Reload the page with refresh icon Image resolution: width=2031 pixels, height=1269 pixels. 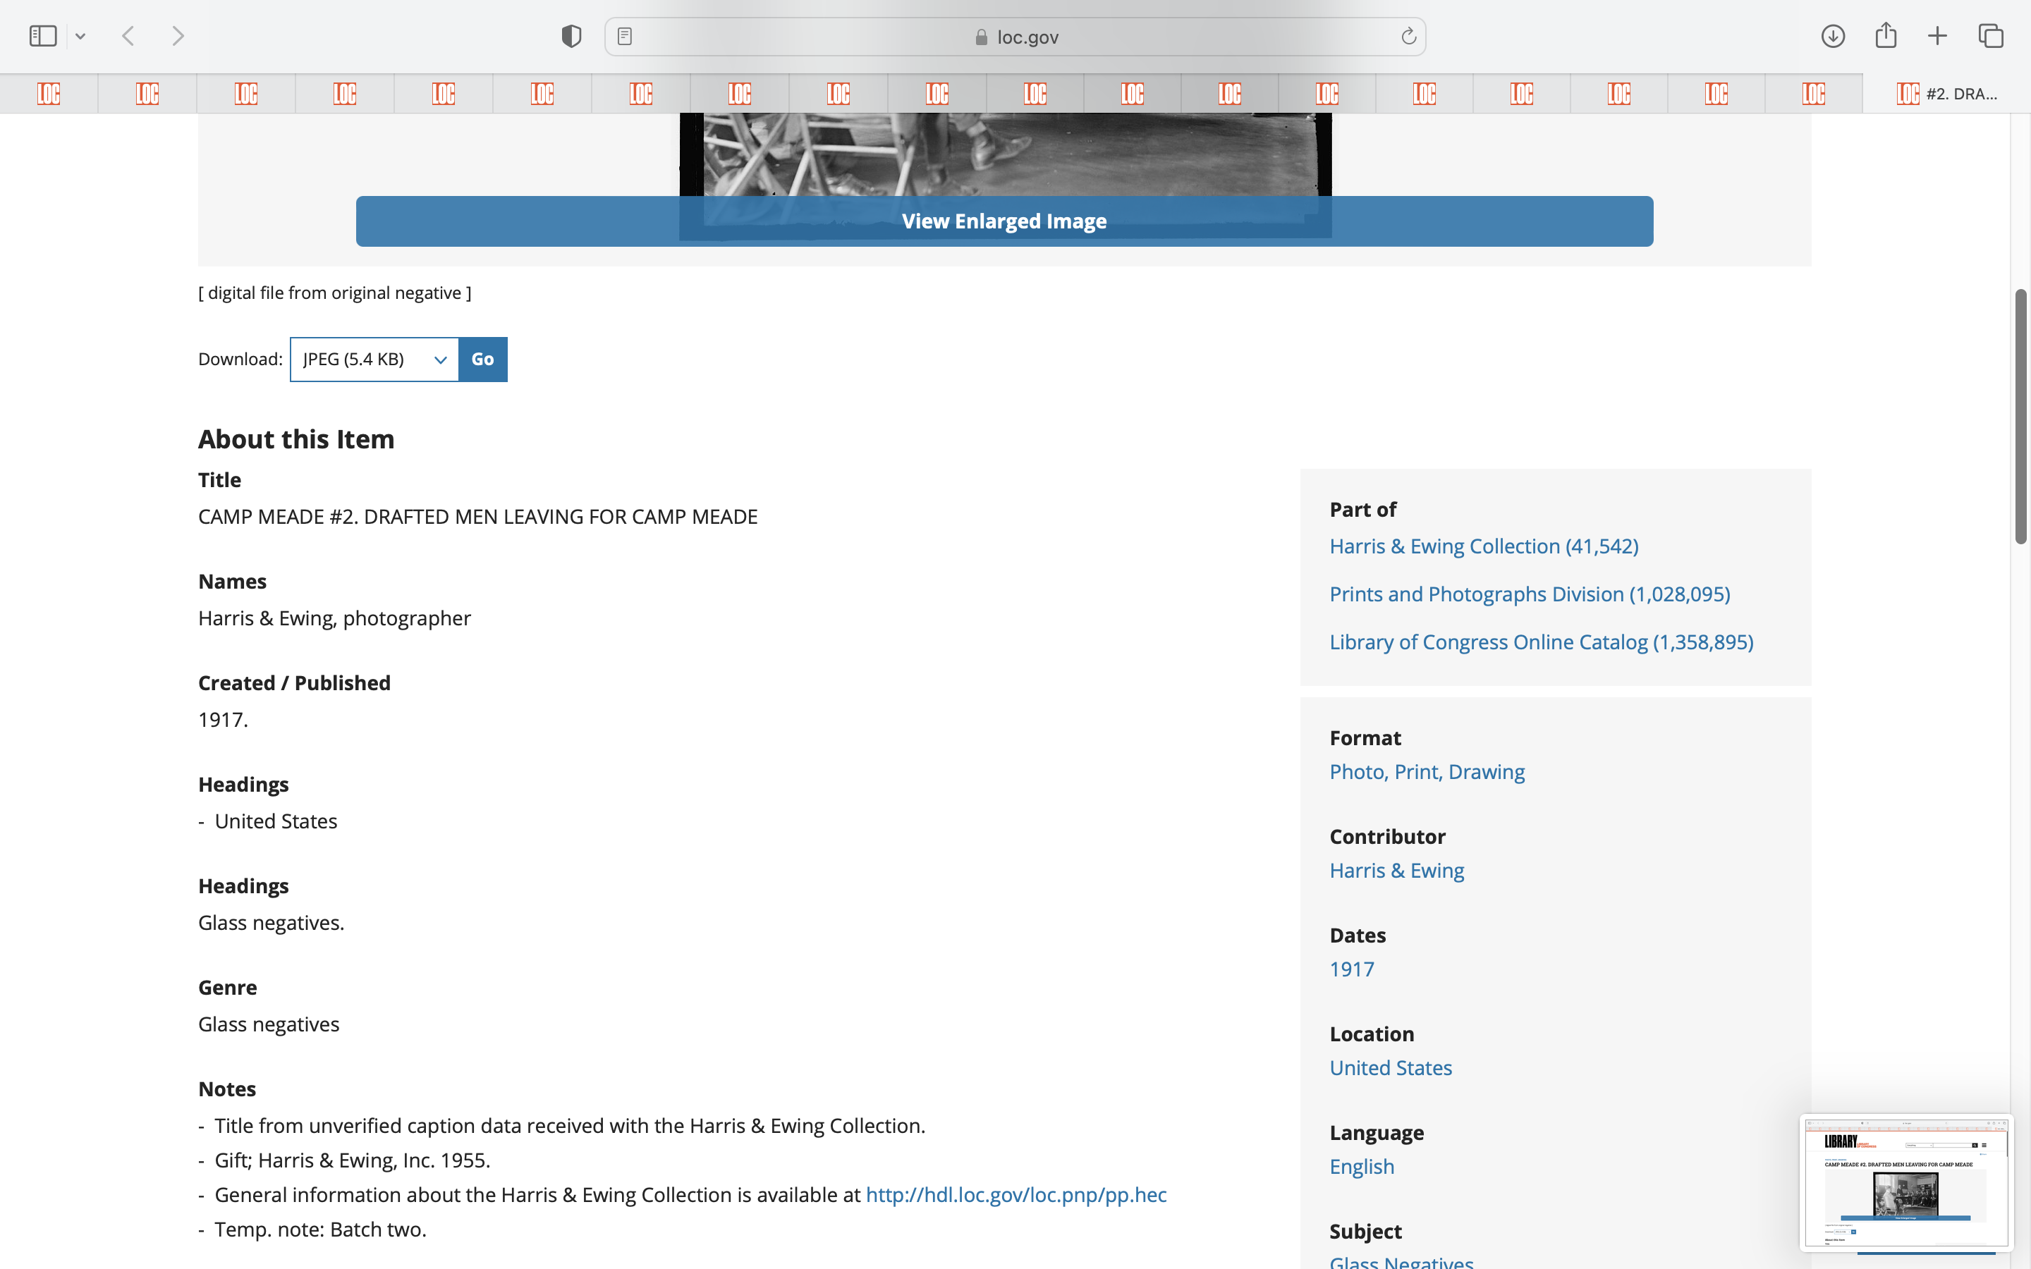click(1408, 36)
